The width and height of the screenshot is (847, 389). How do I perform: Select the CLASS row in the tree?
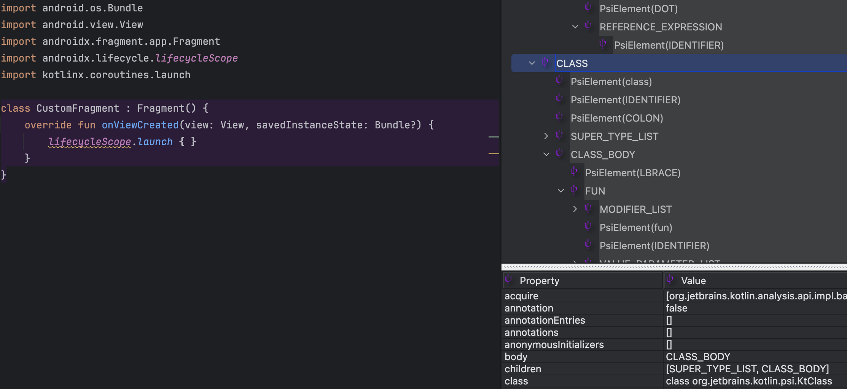[x=679, y=63]
